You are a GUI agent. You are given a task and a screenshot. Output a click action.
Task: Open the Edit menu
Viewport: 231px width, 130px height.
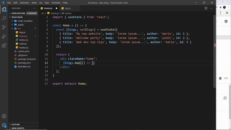[15, 3]
